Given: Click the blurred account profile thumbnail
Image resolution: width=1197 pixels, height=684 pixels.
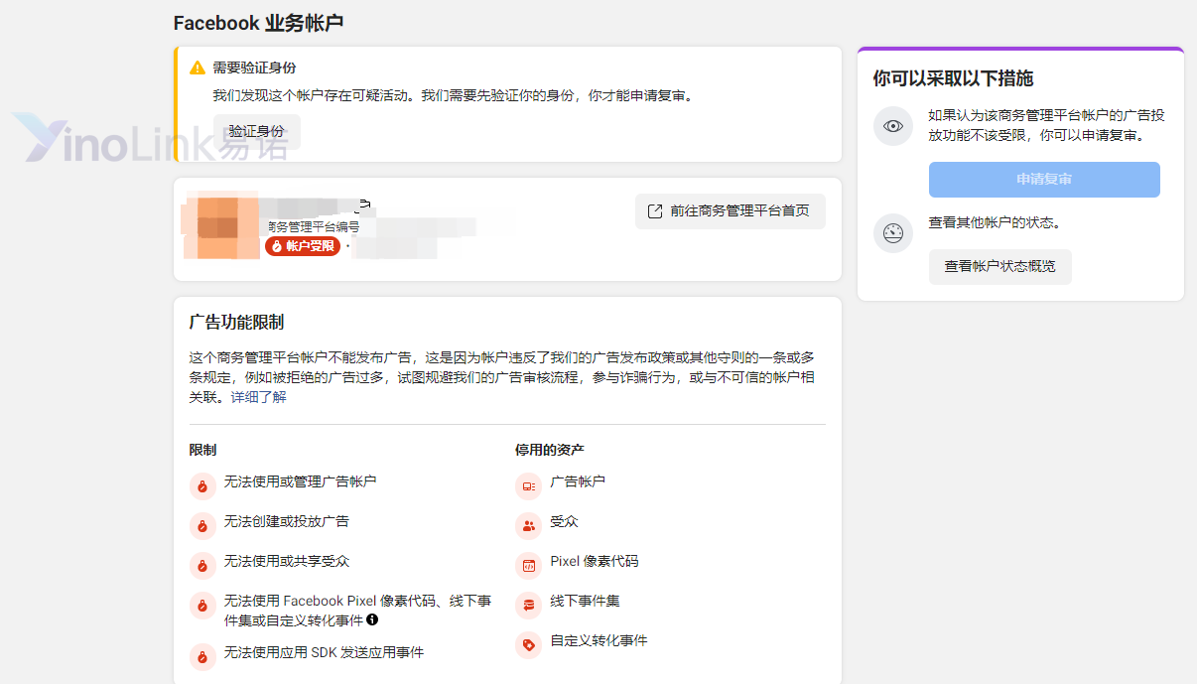Looking at the screenshot, I should 219,225.
